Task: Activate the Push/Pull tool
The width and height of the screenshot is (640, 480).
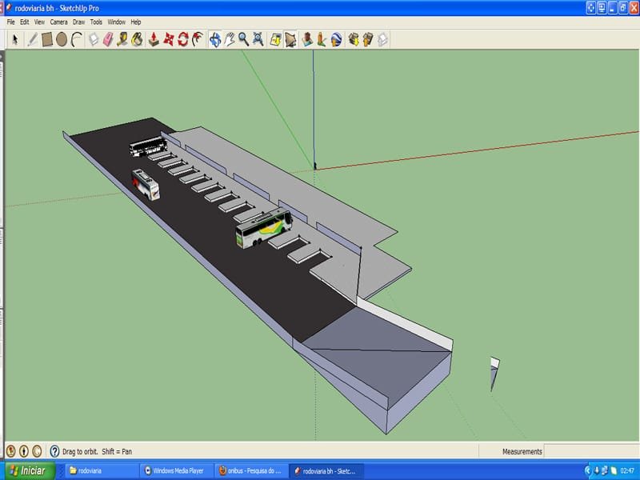Action: [154, 38]
